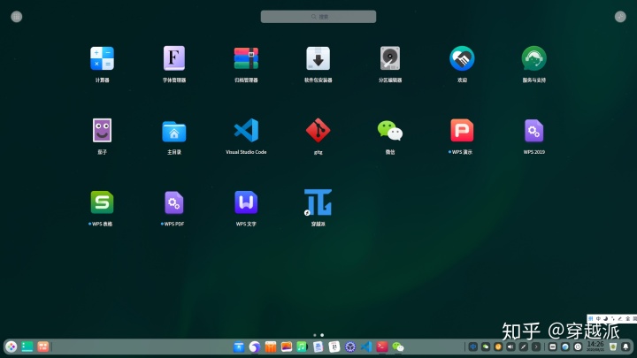Viewport: 637px width, 358px height.
Task: Switch to Visual Studio Code in the dock
Action: 366,347
